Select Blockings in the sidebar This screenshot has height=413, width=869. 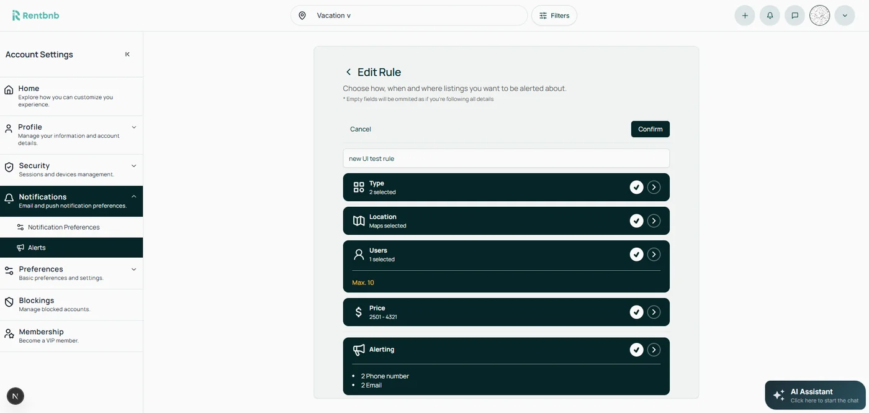click(37, 301)
